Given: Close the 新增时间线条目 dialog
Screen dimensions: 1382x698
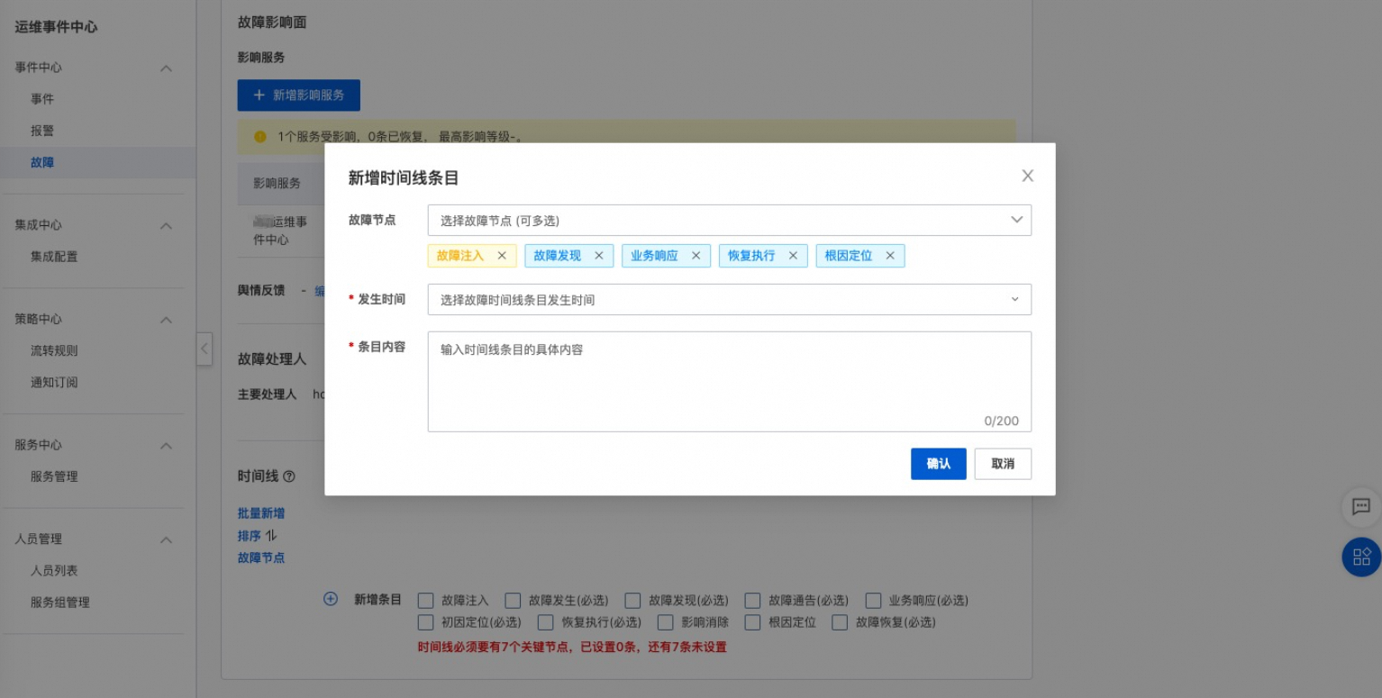Looking at the screenshot, I should [1027, 176].
